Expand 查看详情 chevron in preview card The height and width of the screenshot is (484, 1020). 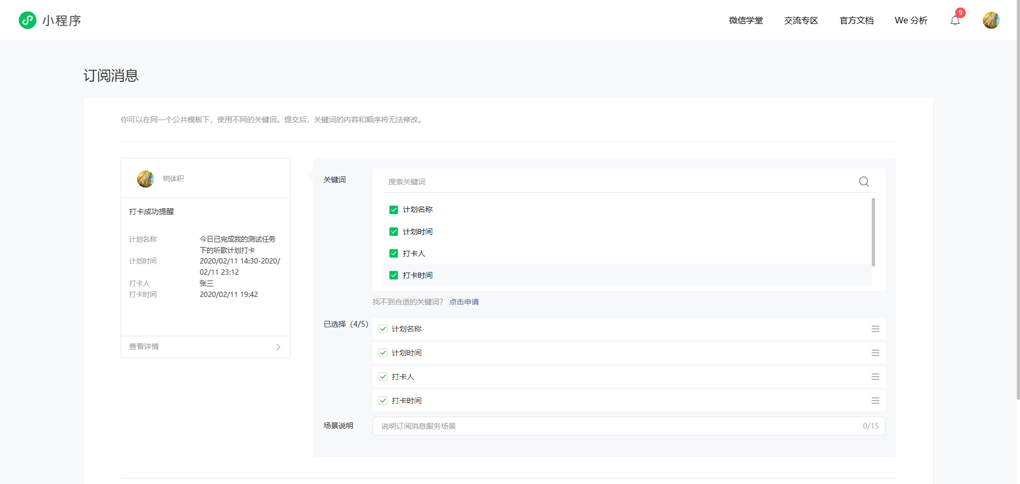278,347
